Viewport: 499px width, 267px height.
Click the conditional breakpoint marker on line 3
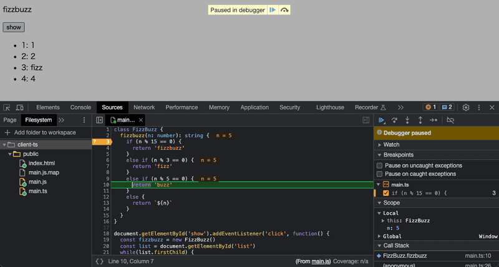[x=102, y=142]
